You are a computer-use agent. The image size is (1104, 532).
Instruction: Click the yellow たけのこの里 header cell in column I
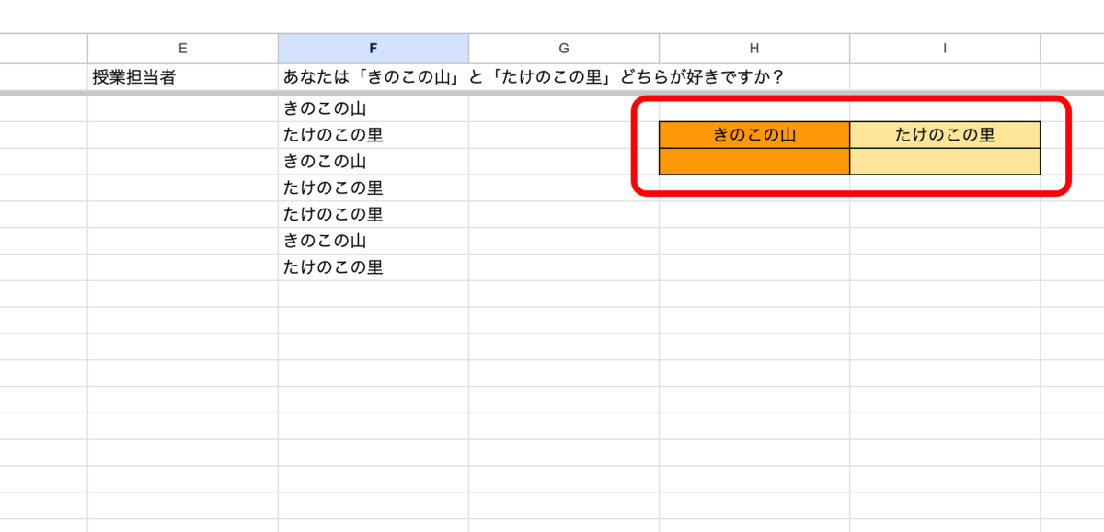point(945,135)
